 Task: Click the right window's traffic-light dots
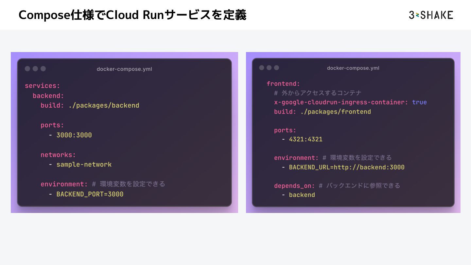[269, 68]
